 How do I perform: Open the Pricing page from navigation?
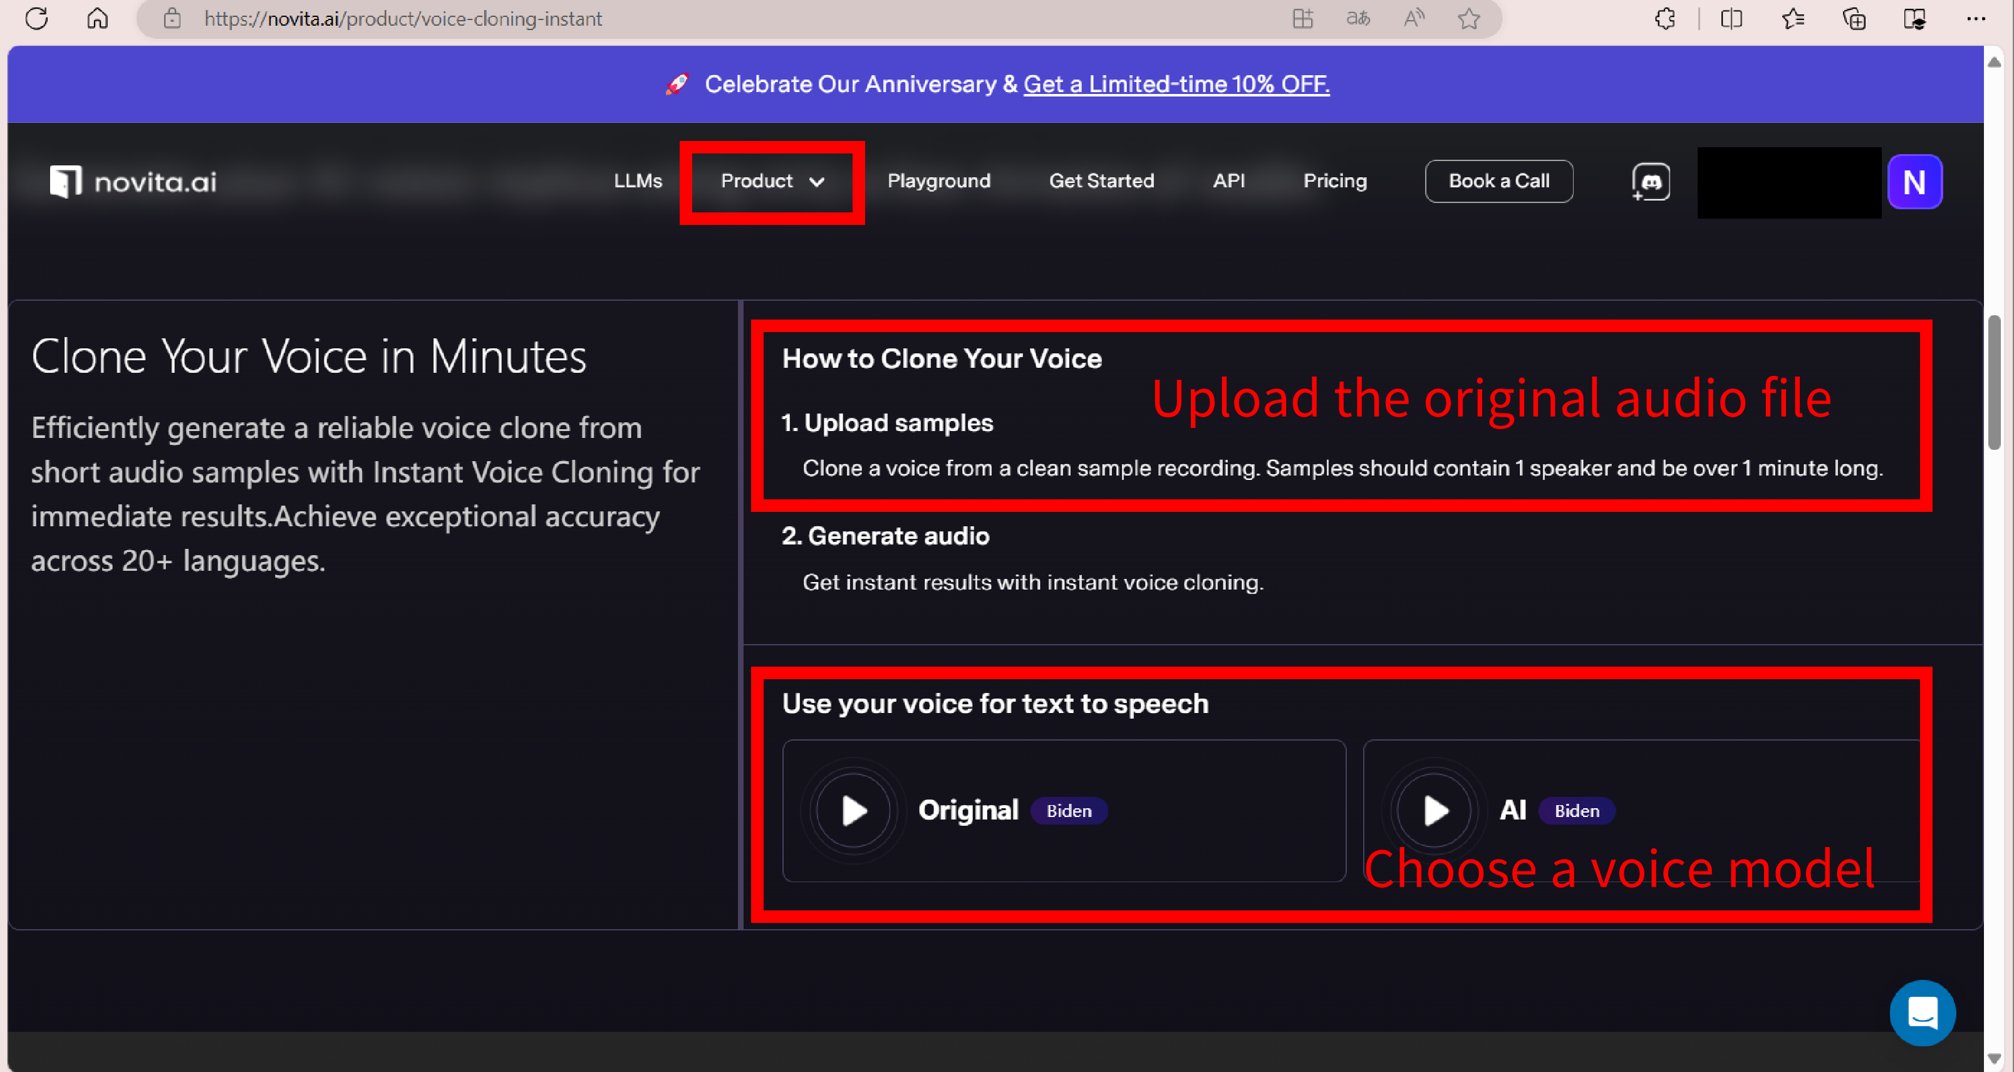(x=1334, y=182)
